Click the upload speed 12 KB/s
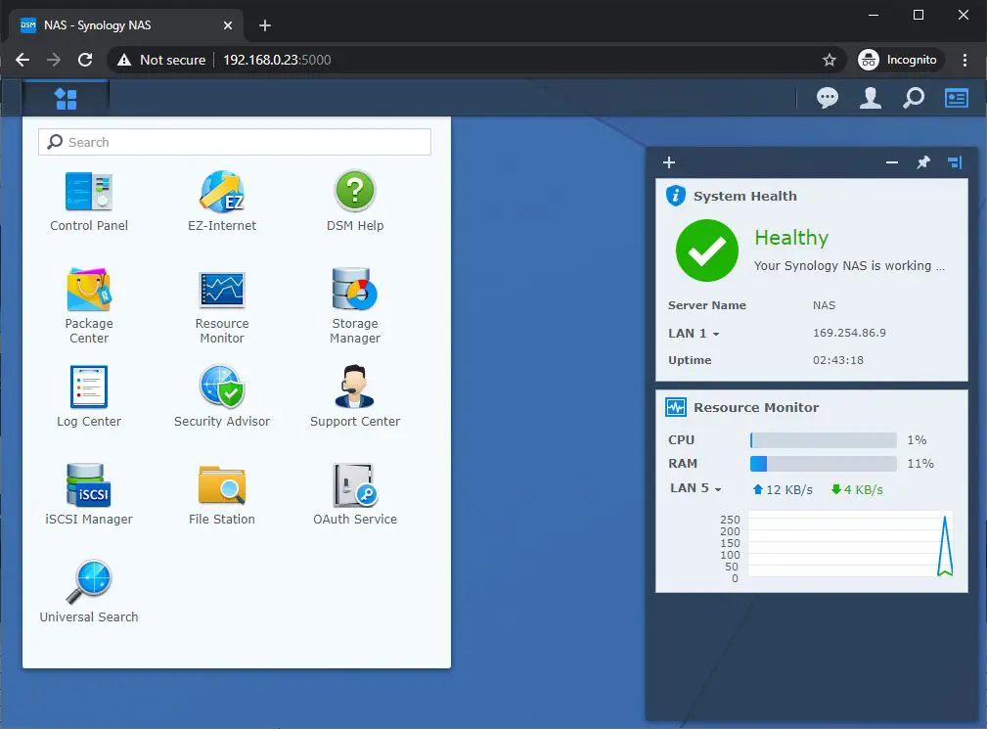Screen dimensions: 987x729 [783, 490]
